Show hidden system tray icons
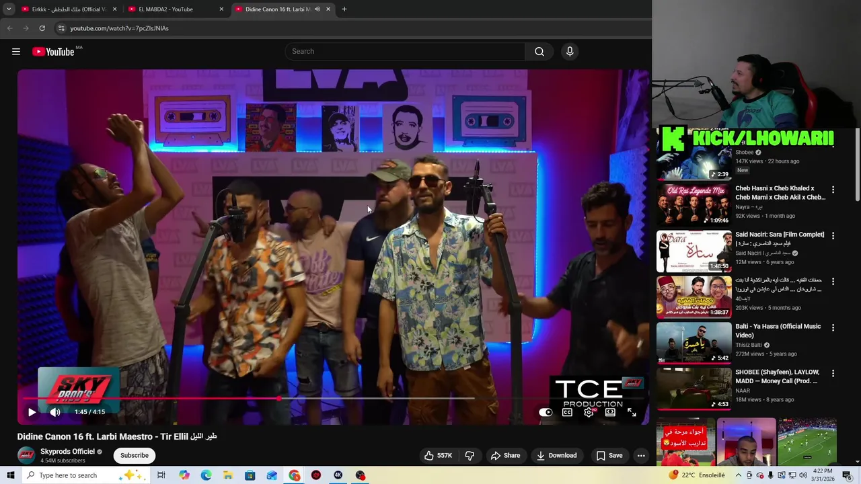The height and width of the screenshot is (484, 861). 738,475
